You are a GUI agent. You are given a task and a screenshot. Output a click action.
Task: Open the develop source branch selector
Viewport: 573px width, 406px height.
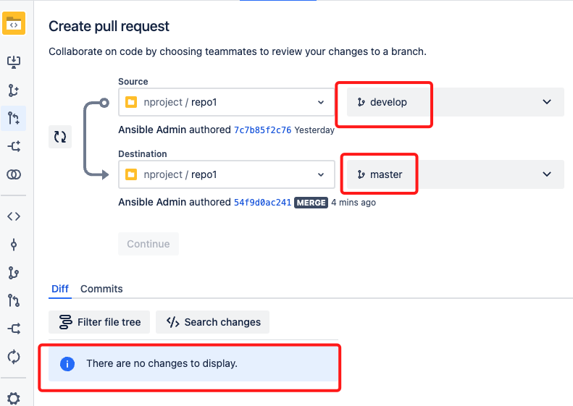coord(456,102)
